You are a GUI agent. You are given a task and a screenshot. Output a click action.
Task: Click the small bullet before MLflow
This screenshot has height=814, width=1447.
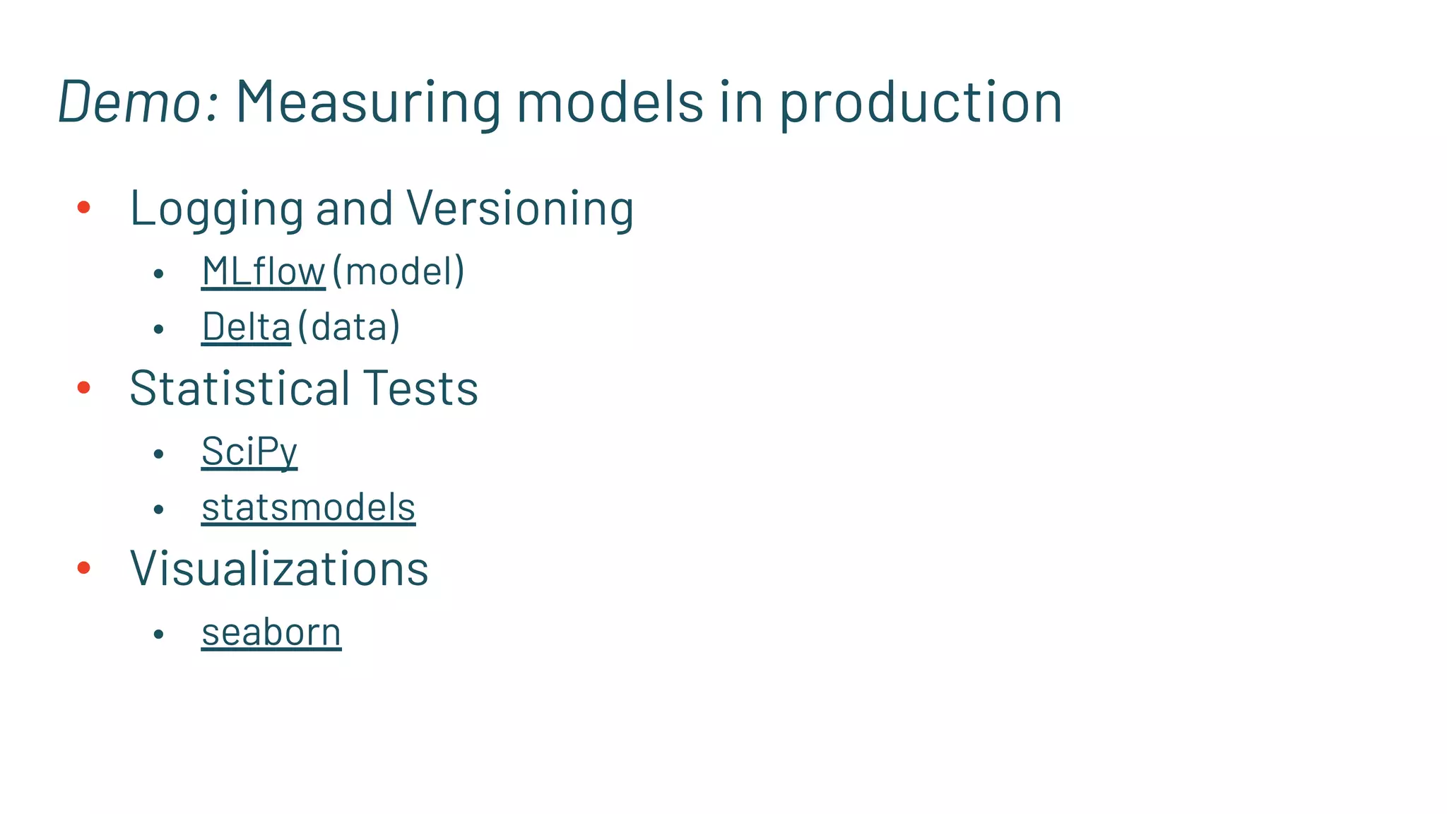pos(158,273)
